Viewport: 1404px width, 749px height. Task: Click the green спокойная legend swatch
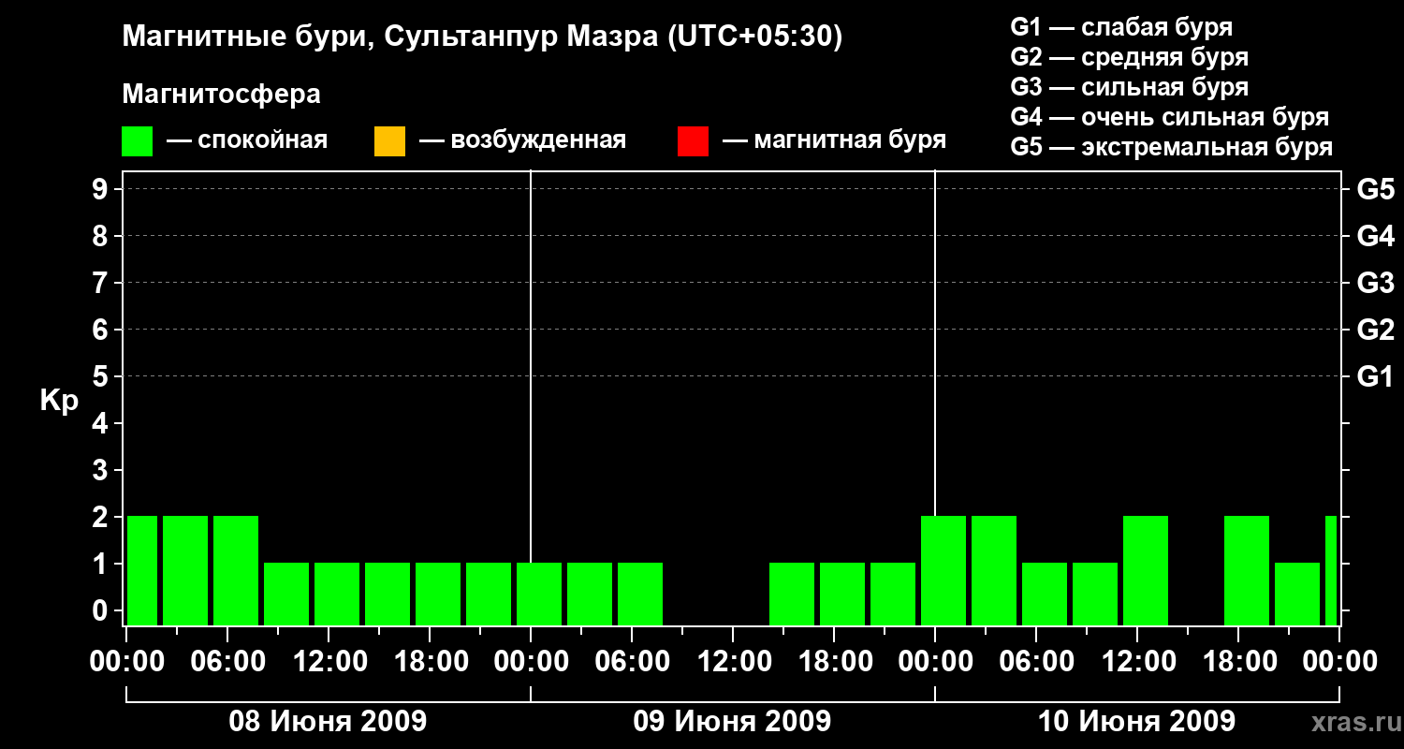[x=138, y=141]
